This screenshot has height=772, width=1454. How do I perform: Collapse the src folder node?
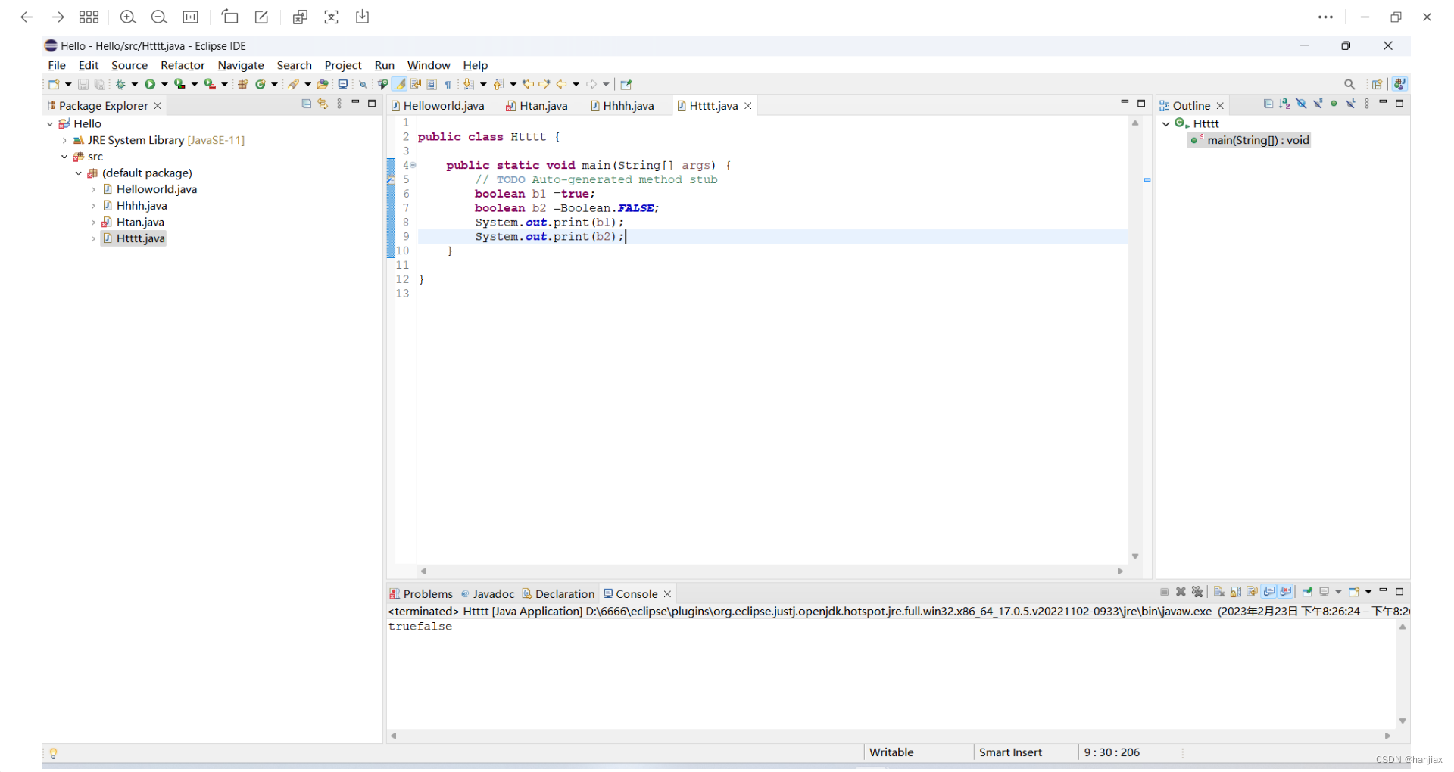pyautogui.click(x=64, y=157)
